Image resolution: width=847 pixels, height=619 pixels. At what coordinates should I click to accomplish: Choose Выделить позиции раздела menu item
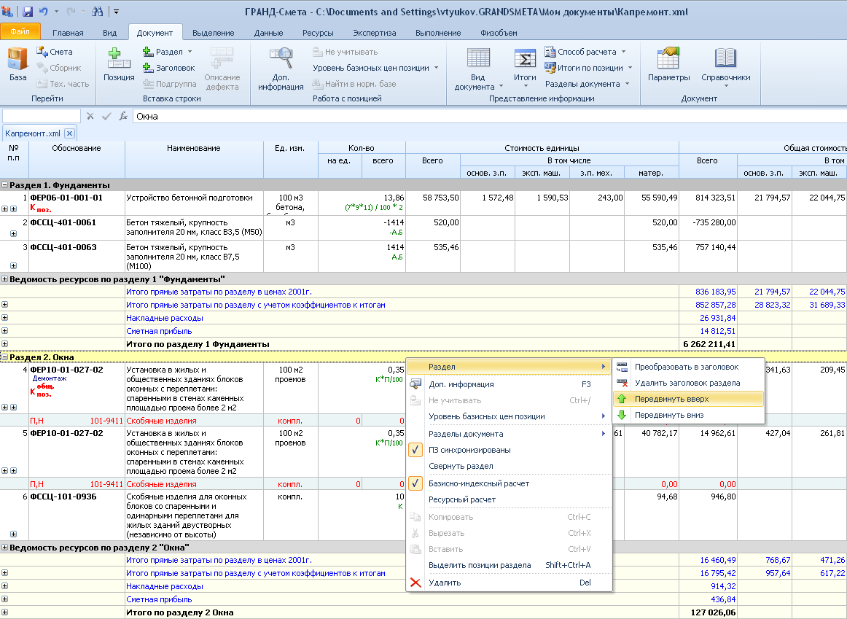[x=509, y=566]
